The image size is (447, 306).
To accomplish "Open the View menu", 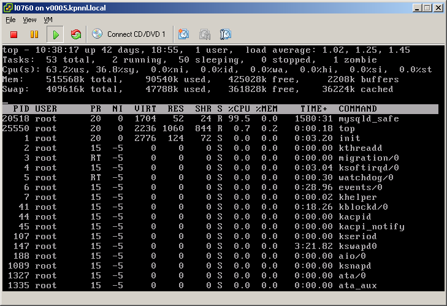I will pos(29,20).
